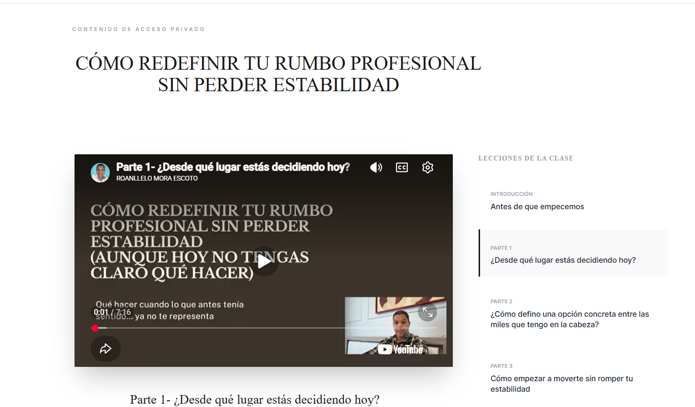Click the red playhead on the progress bar

[95, 328]
